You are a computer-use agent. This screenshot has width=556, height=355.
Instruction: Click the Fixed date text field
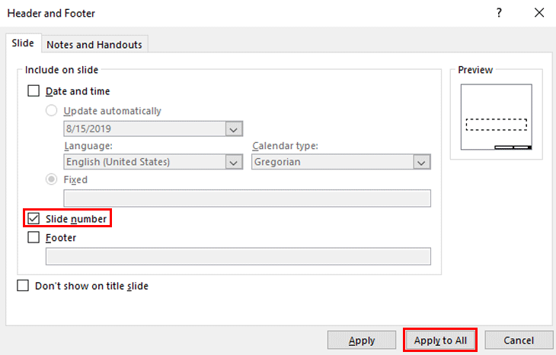point(247,198)
